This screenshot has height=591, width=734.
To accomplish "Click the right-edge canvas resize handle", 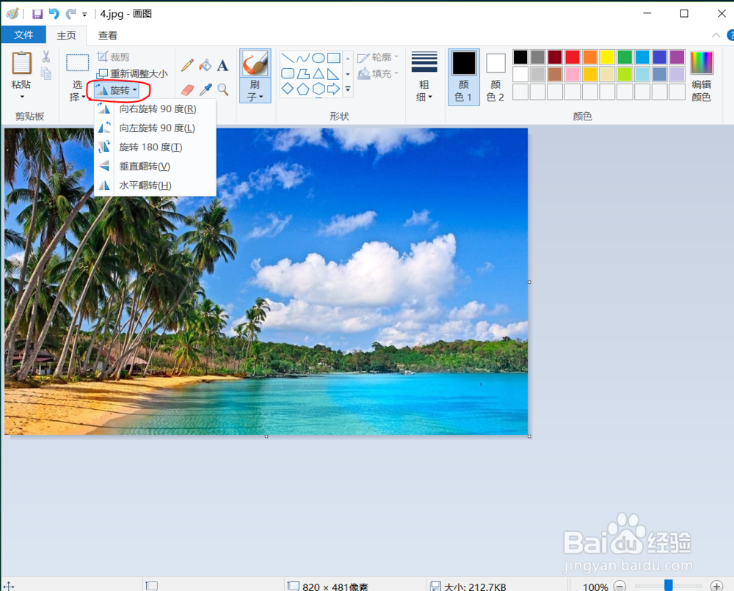I will [529, 282].
